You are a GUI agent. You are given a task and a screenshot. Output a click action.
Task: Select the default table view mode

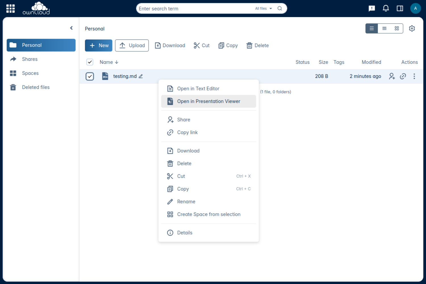(372, 28)
